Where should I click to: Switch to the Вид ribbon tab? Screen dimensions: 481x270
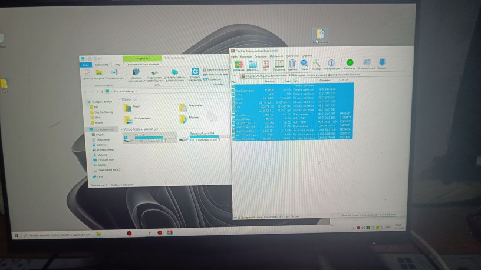(117, 65)
